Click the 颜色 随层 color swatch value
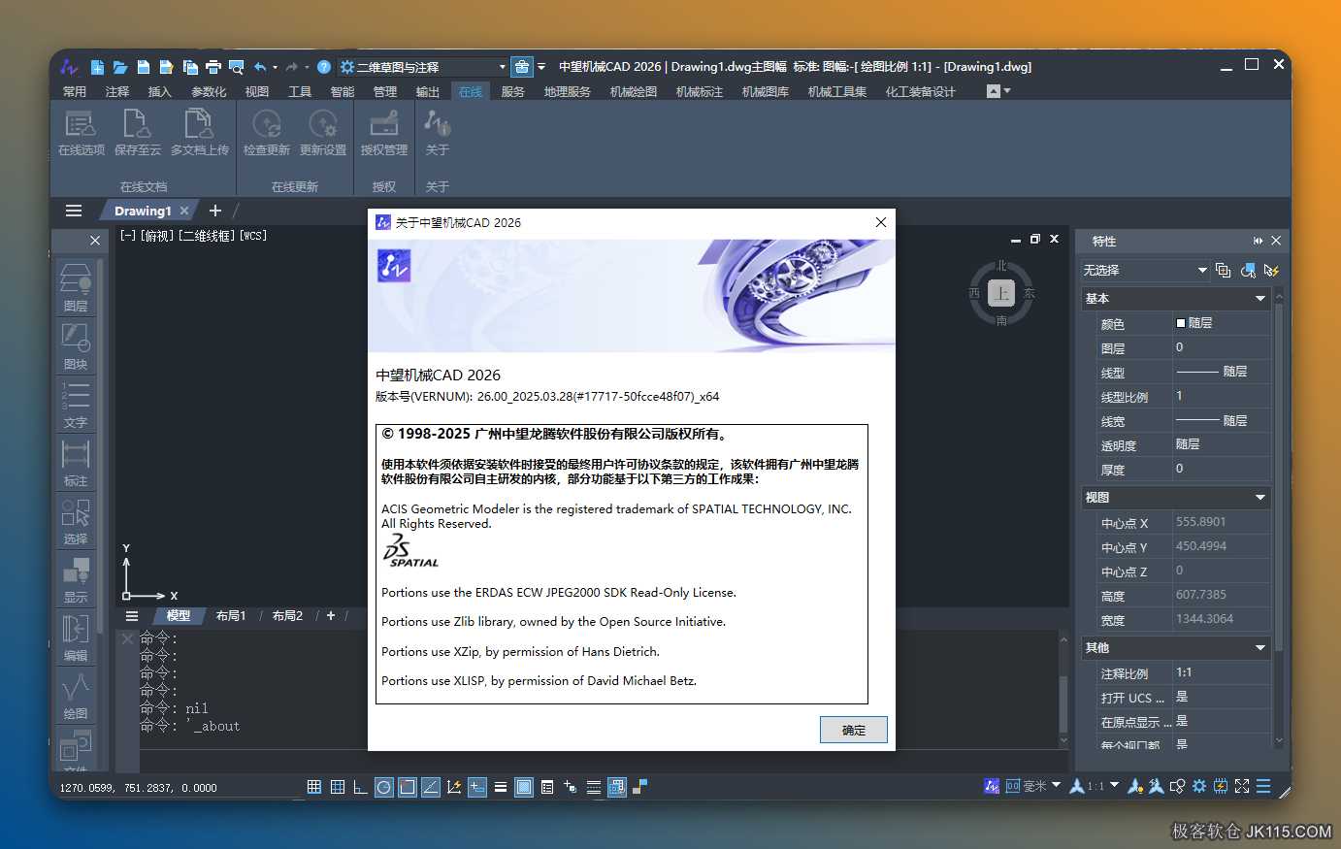Viewport: 1341px width, 849px height. click(x=1221, y=323)
